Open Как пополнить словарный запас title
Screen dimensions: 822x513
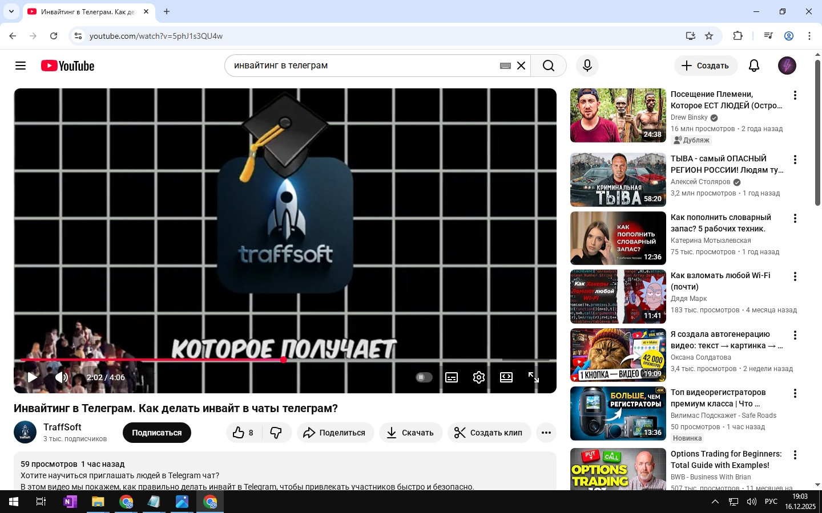721,223
